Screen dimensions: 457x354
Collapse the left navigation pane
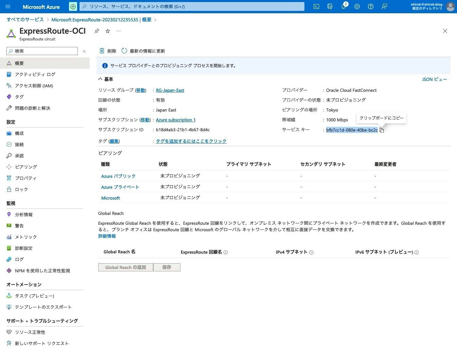pos(84,51)
